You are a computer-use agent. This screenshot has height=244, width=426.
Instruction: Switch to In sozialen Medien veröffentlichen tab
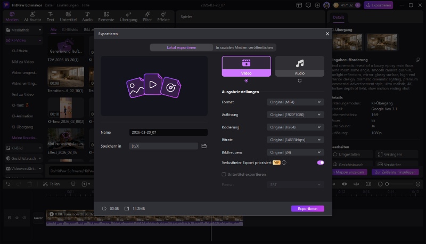(244, 47)
